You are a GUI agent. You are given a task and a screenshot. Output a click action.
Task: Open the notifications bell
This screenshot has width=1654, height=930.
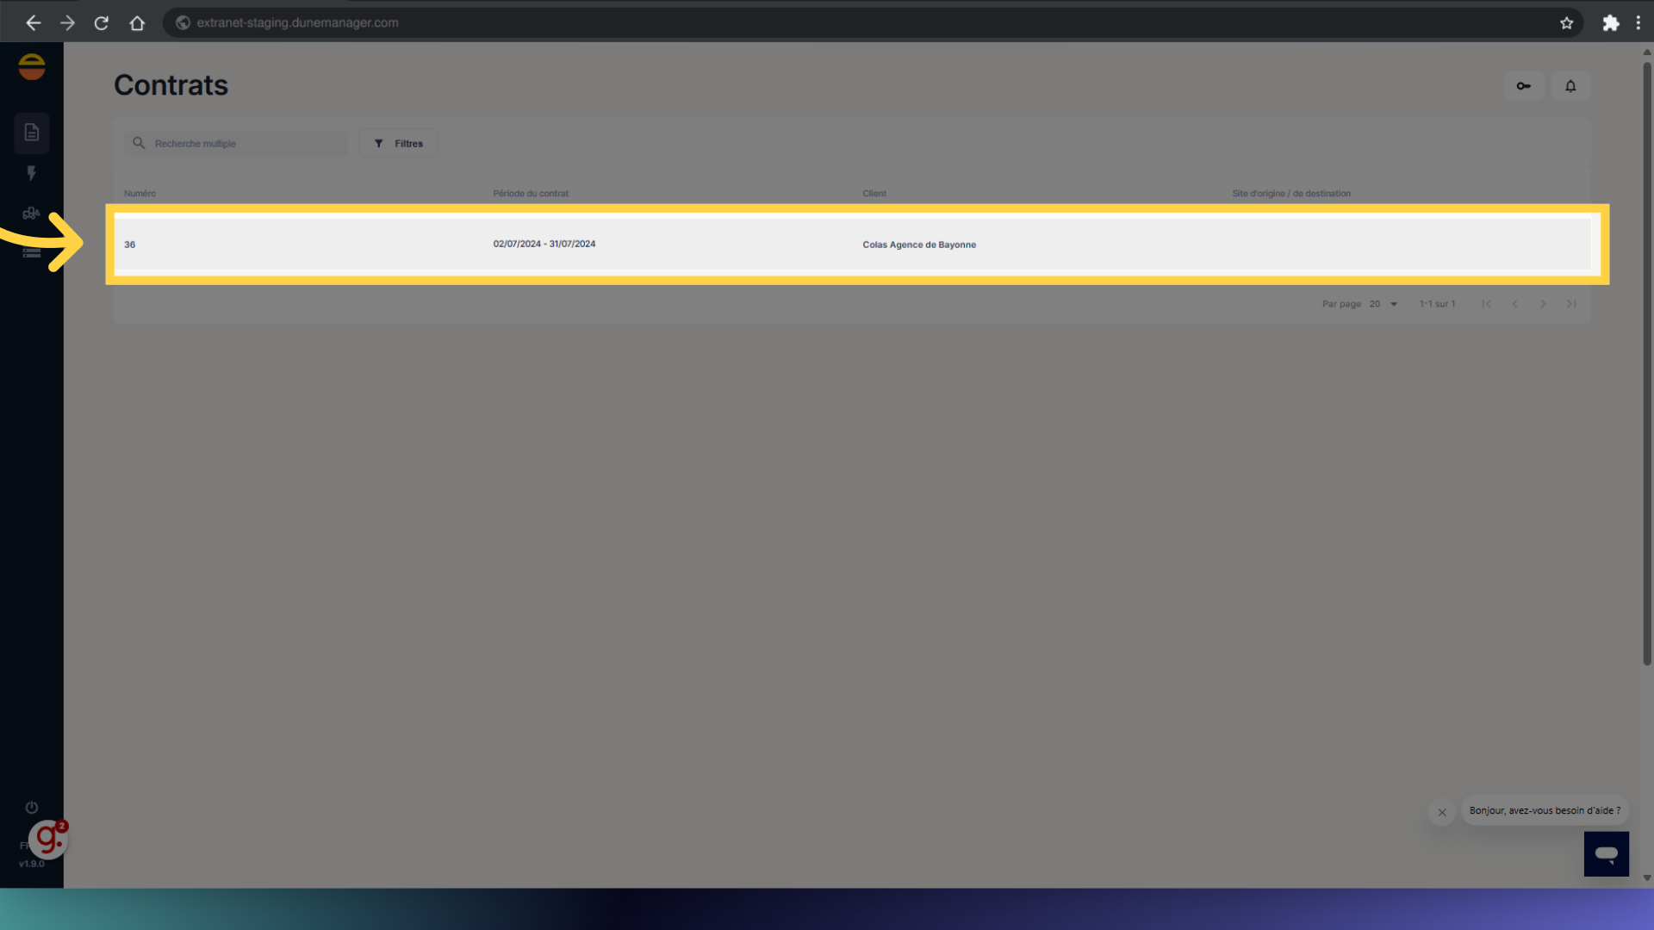(1570, 86)
